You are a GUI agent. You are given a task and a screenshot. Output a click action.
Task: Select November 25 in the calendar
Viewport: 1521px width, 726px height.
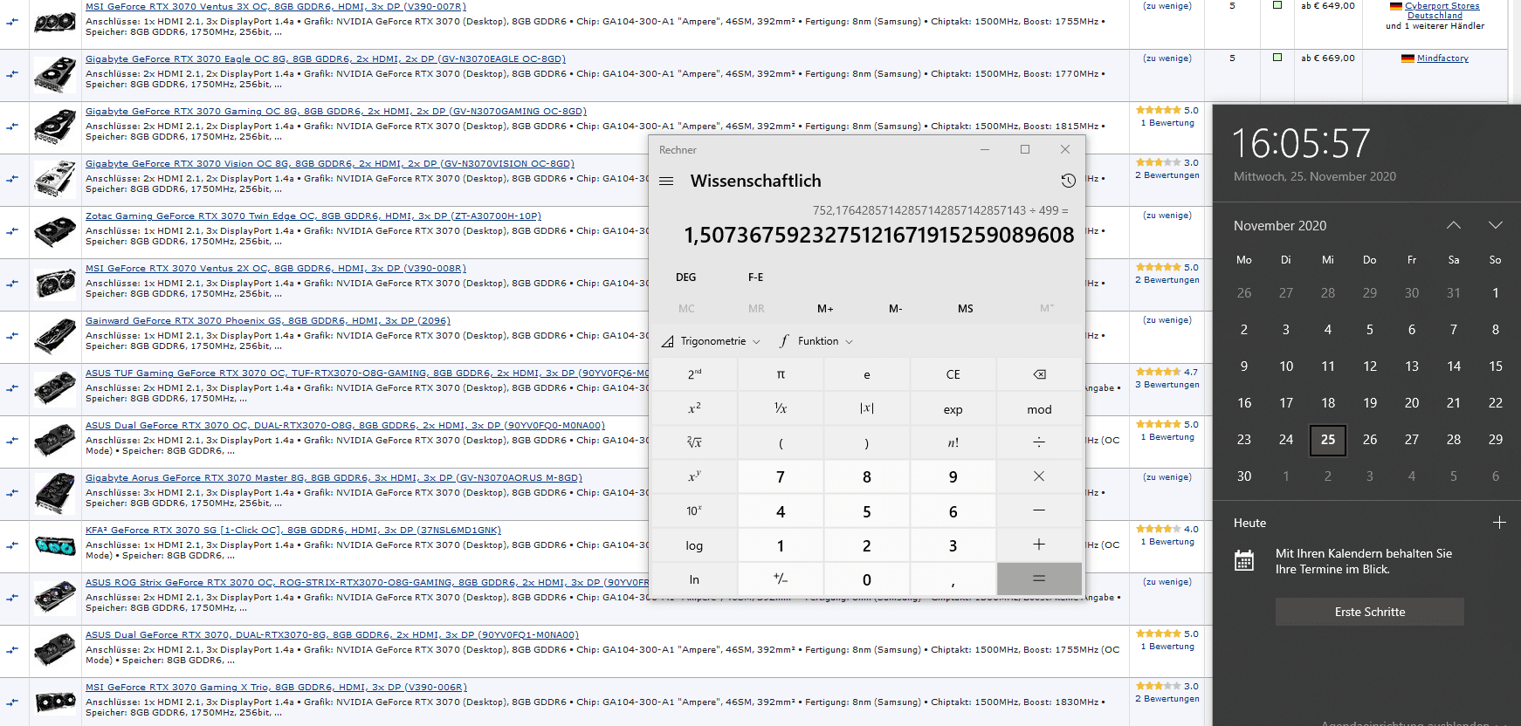coord(1328,440)
